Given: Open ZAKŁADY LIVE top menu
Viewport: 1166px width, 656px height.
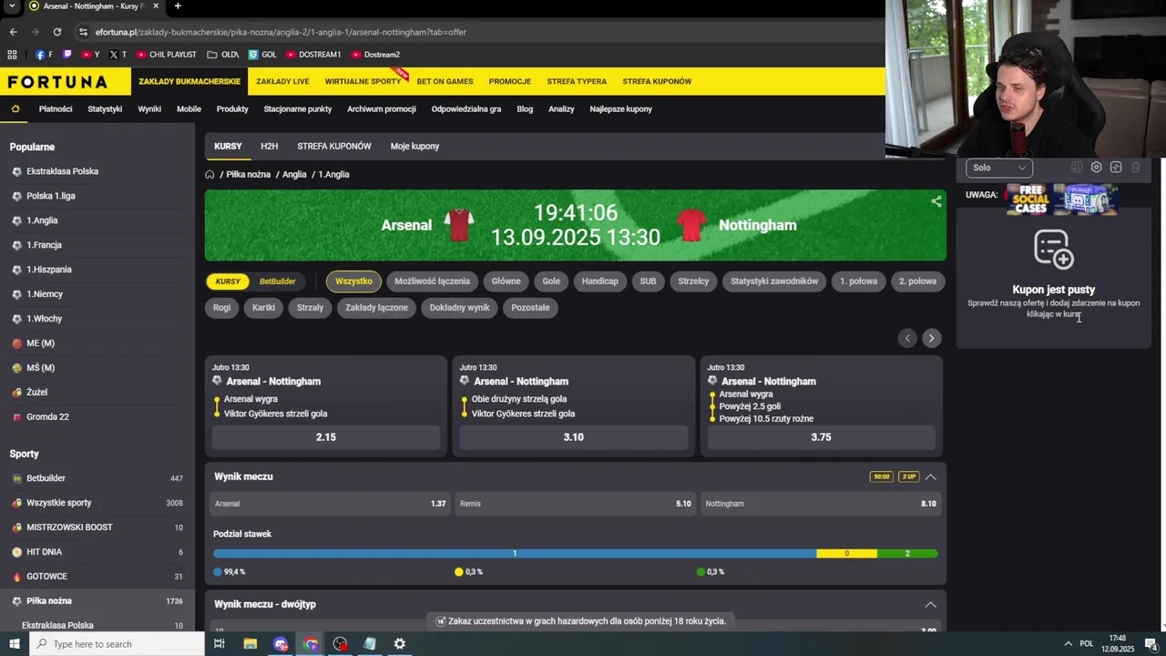Looking at the screenshot, I should click(x=282, y=82).
